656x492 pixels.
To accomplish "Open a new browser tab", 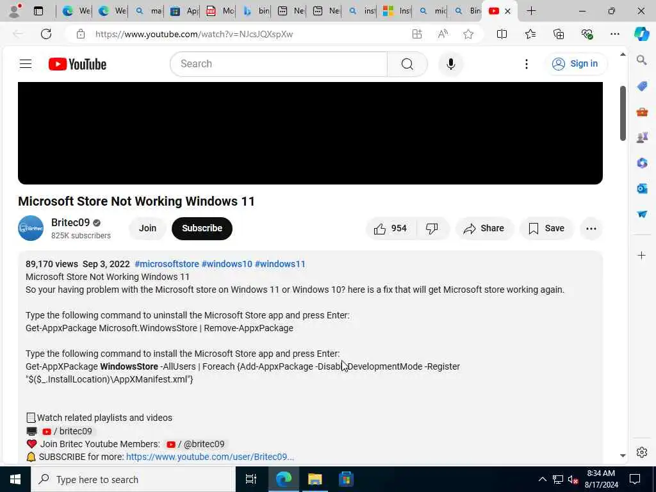I will (531, 11).
